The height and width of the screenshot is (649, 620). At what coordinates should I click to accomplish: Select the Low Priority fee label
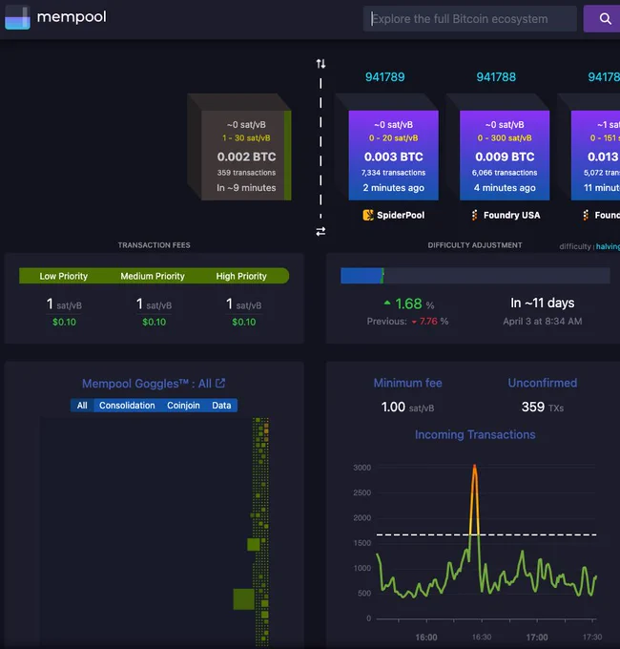tap(63, 276)
